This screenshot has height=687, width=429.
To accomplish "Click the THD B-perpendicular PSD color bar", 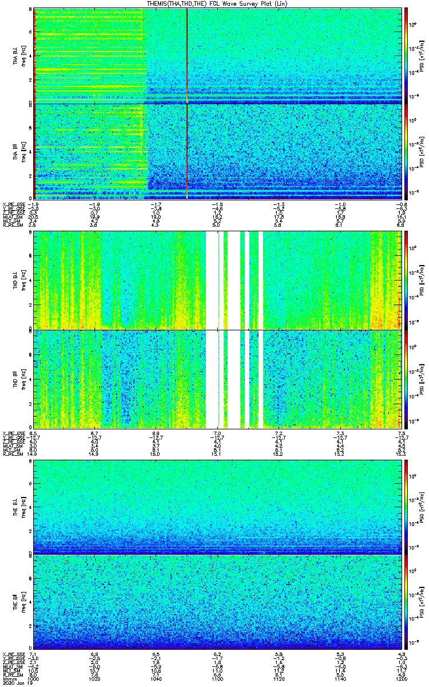I will point(406,279).
